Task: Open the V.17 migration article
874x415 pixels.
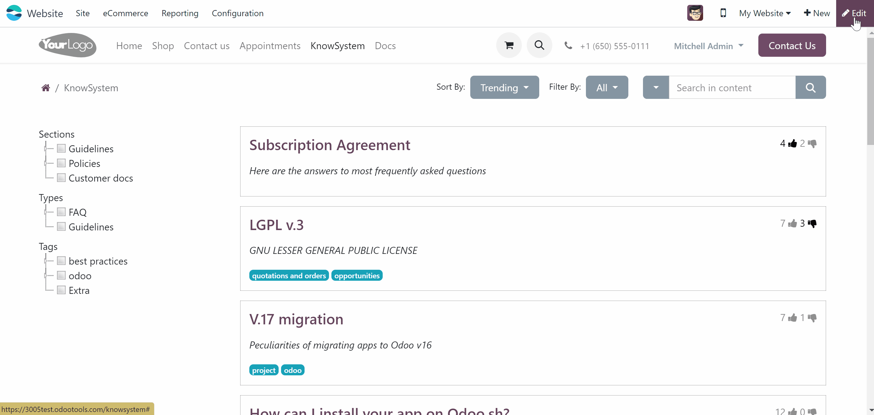Action: click(296, 319)
